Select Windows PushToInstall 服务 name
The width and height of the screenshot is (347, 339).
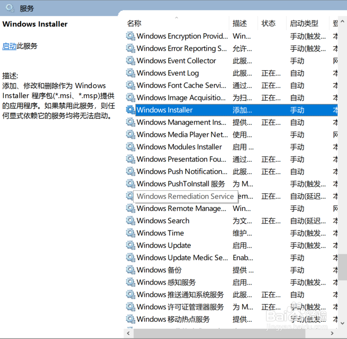pyautogui.click(x=181, y=184)
